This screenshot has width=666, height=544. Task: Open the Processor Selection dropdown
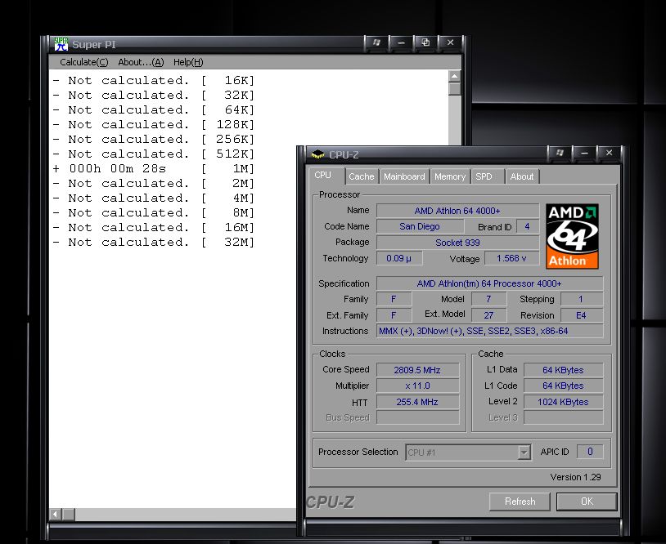(468, 453)
